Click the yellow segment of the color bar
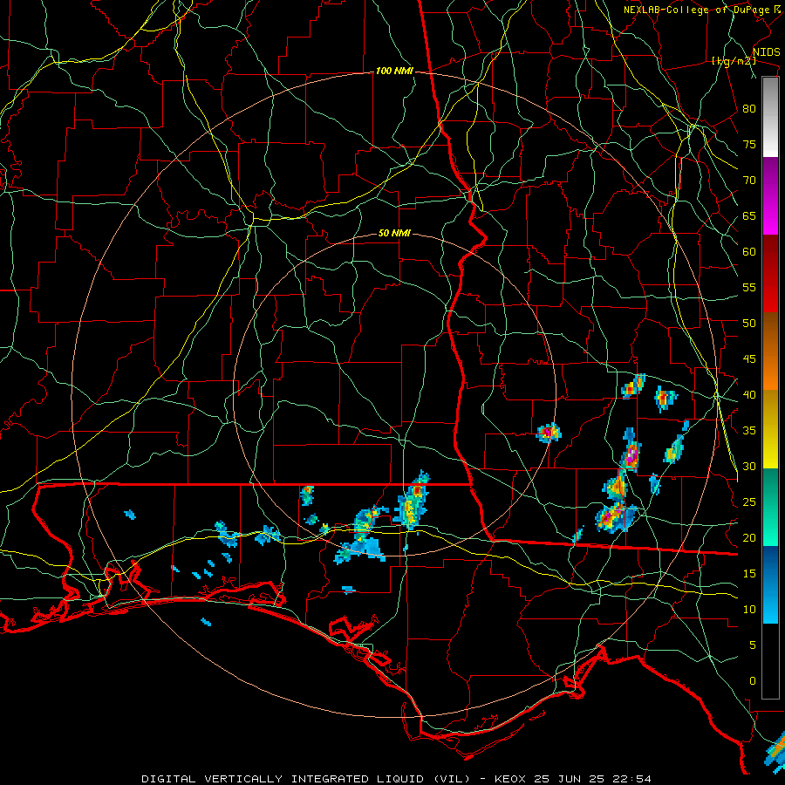The width and height of the screenshot is (785, 785). tap(770, 429)
